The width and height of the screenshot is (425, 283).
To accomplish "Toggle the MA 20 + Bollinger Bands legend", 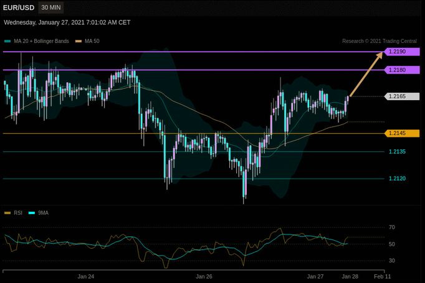I will (42, 41).
